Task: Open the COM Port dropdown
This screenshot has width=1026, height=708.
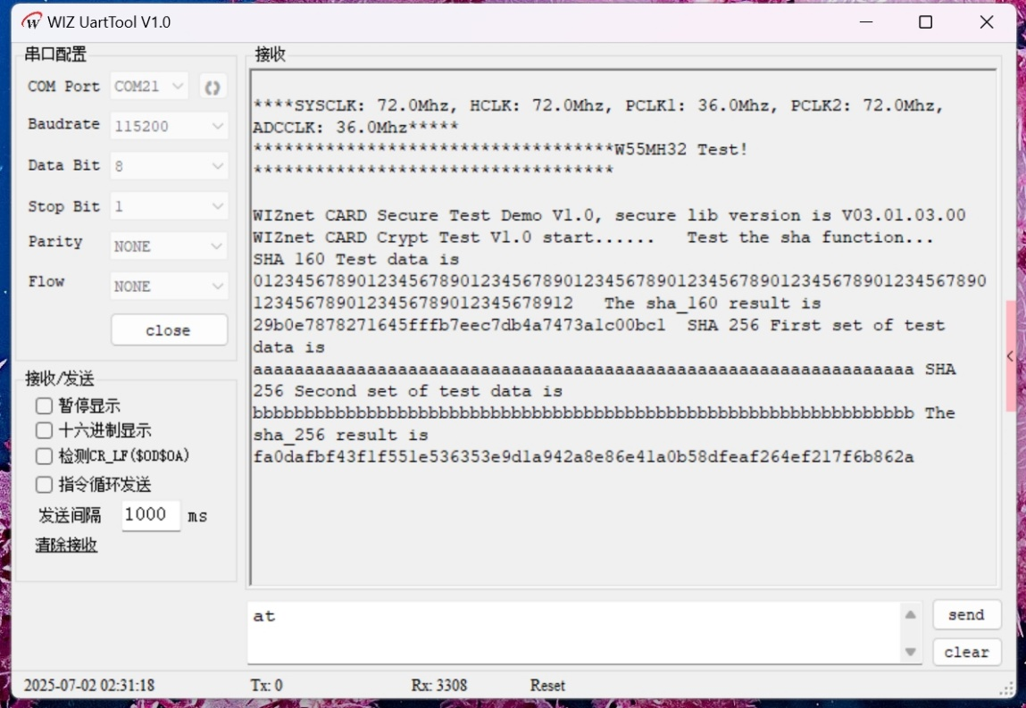Action: point(150,87)
